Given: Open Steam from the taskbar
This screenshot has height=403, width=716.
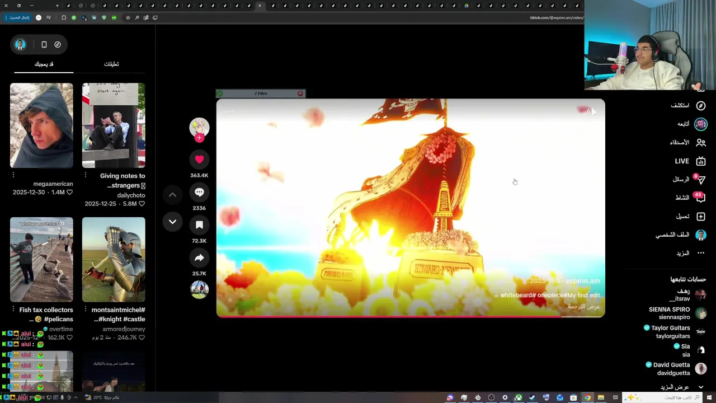Looking at the screenshot, I should (x=532, y=397).
